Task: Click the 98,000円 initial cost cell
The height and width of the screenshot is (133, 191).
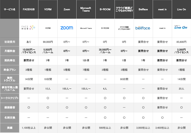Action: [48, 42]
